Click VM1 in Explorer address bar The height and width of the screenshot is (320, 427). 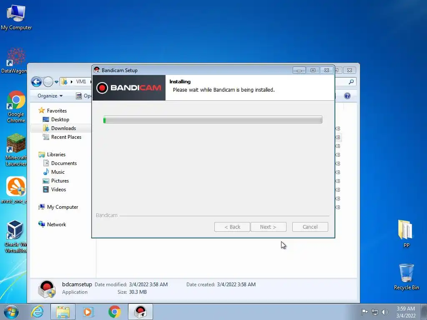(81, 82)
